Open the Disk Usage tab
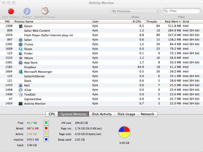The height and width of the screenshot is (152, 203). pos(126,114)
